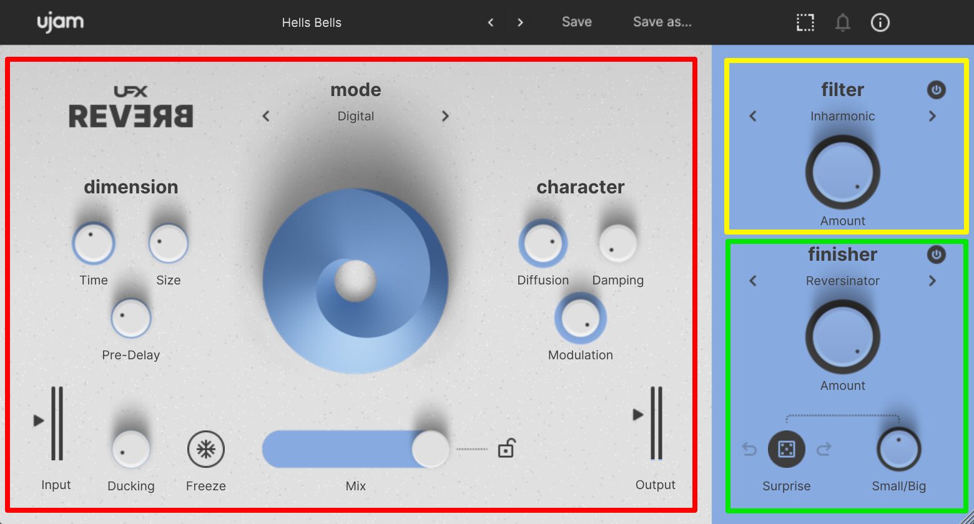Open the Reversinator finisher name list
Viewport: 974px width, 524px height.
[x=843, y=281]
